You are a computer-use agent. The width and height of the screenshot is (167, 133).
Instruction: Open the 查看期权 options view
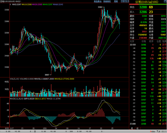pyautogui.click(x=107, y=2)
